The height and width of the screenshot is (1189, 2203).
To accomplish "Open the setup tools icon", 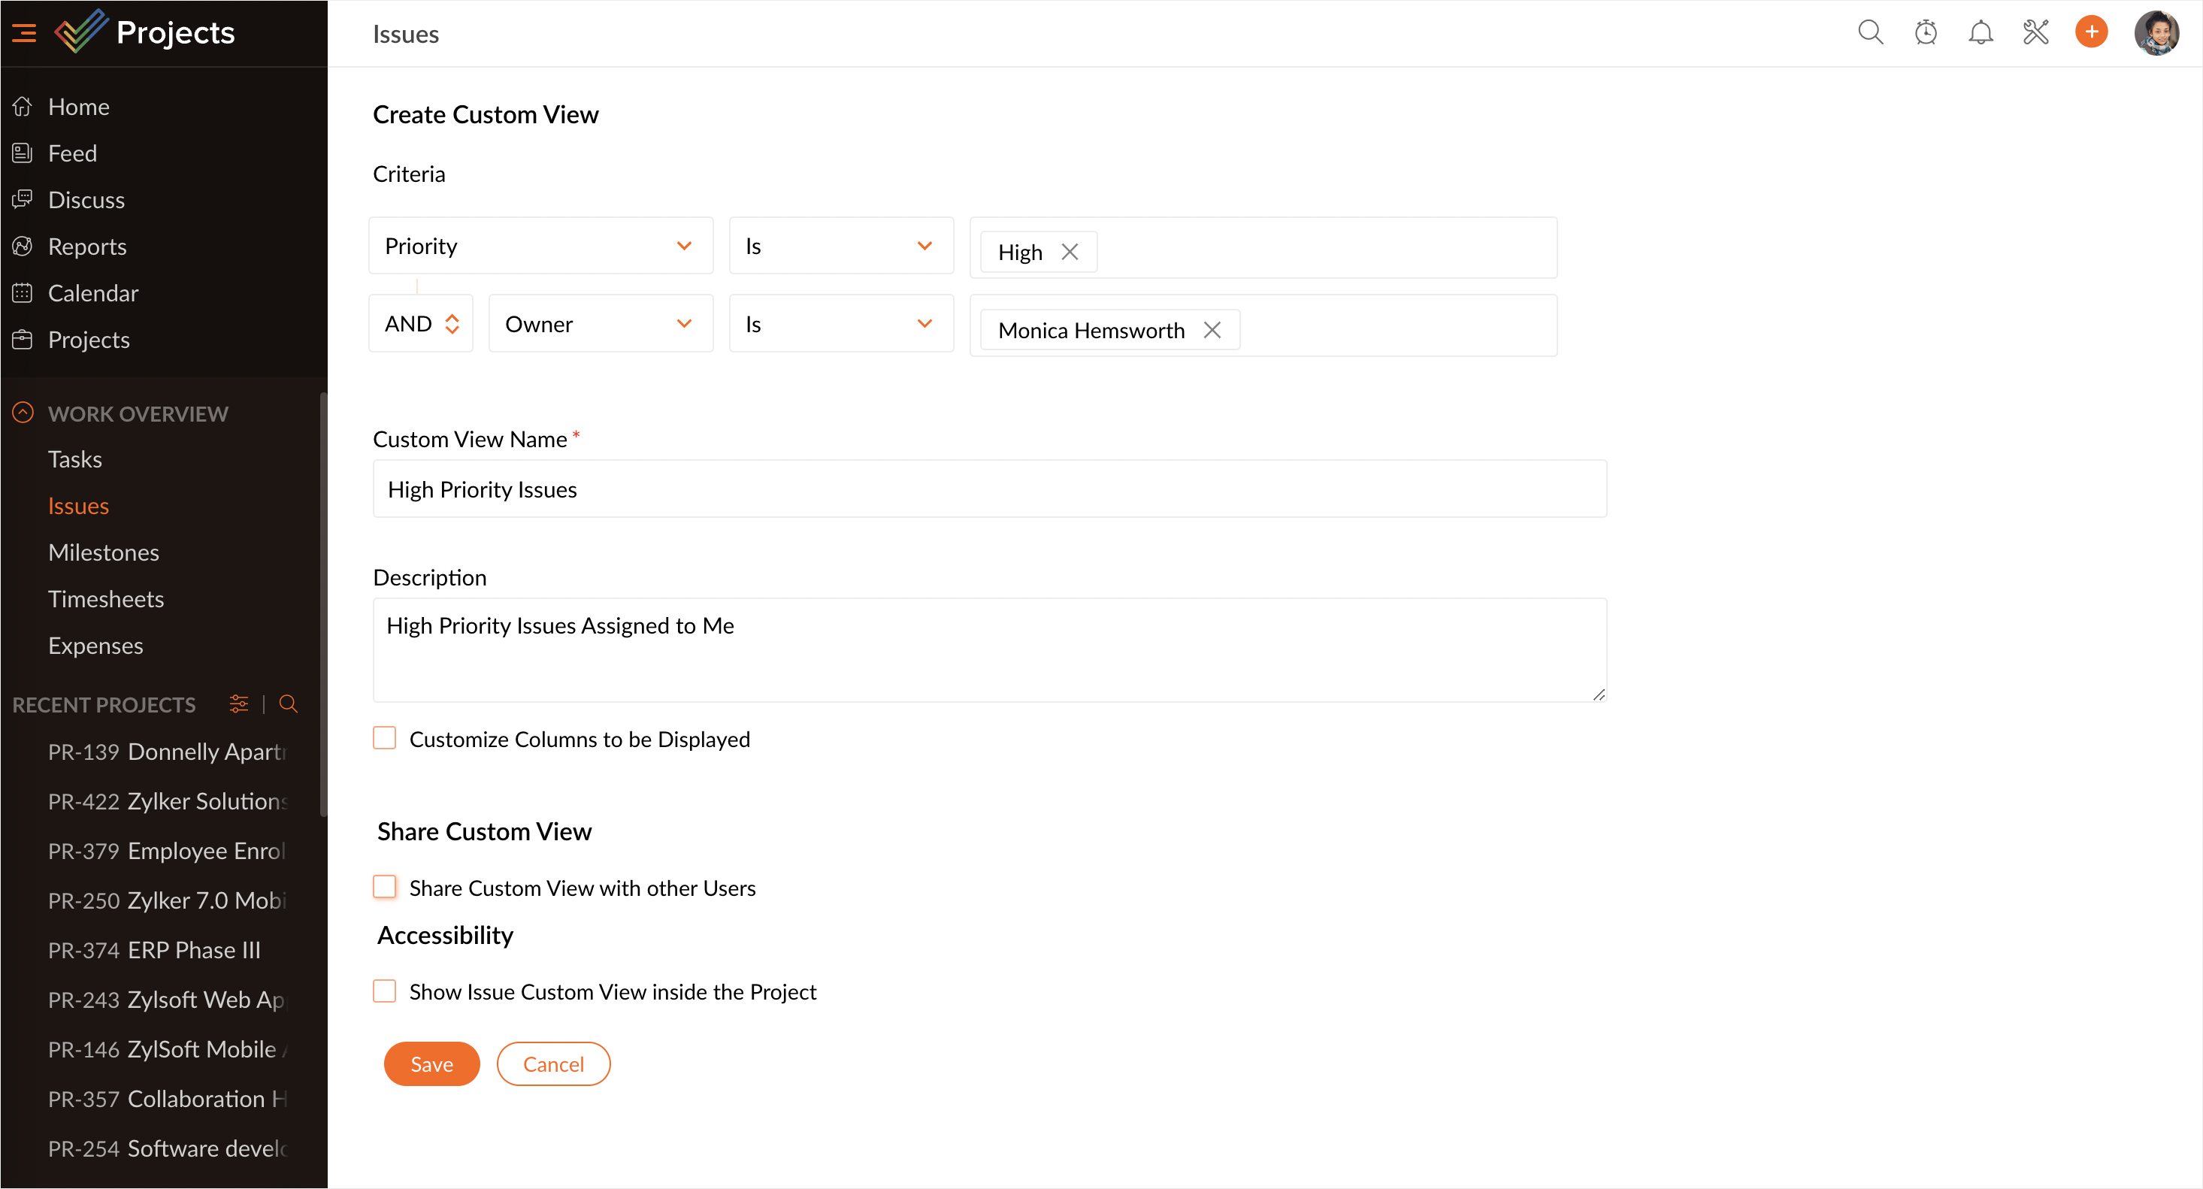I will 2036,32.
